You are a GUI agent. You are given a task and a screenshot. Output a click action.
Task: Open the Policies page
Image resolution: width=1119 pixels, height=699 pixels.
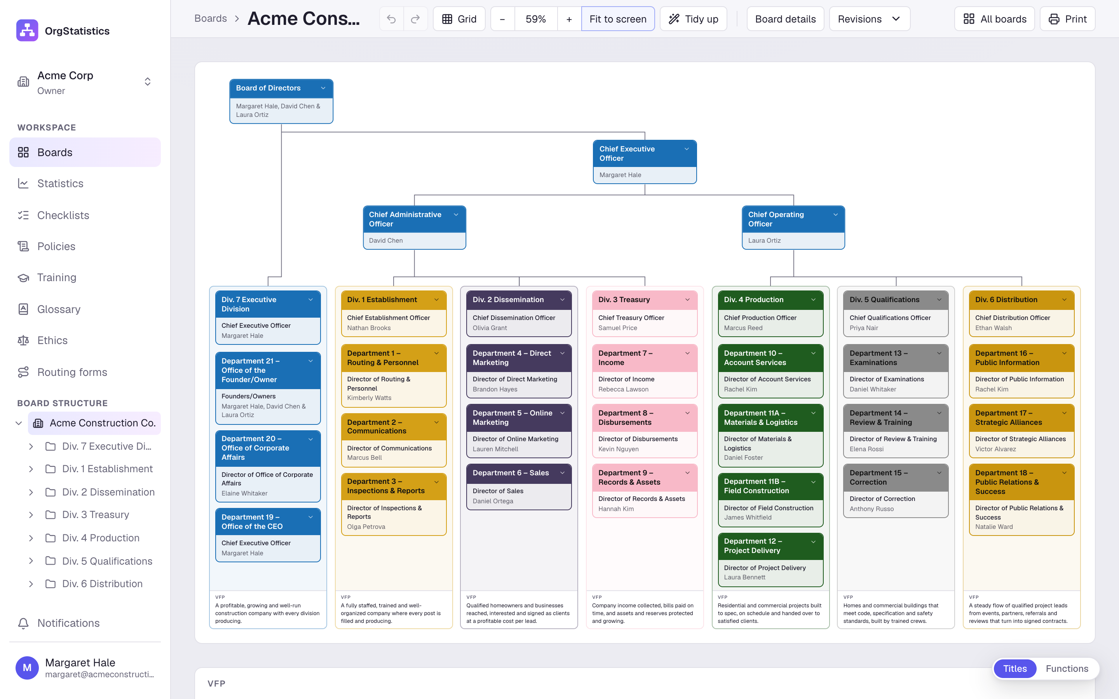(85, 247)
